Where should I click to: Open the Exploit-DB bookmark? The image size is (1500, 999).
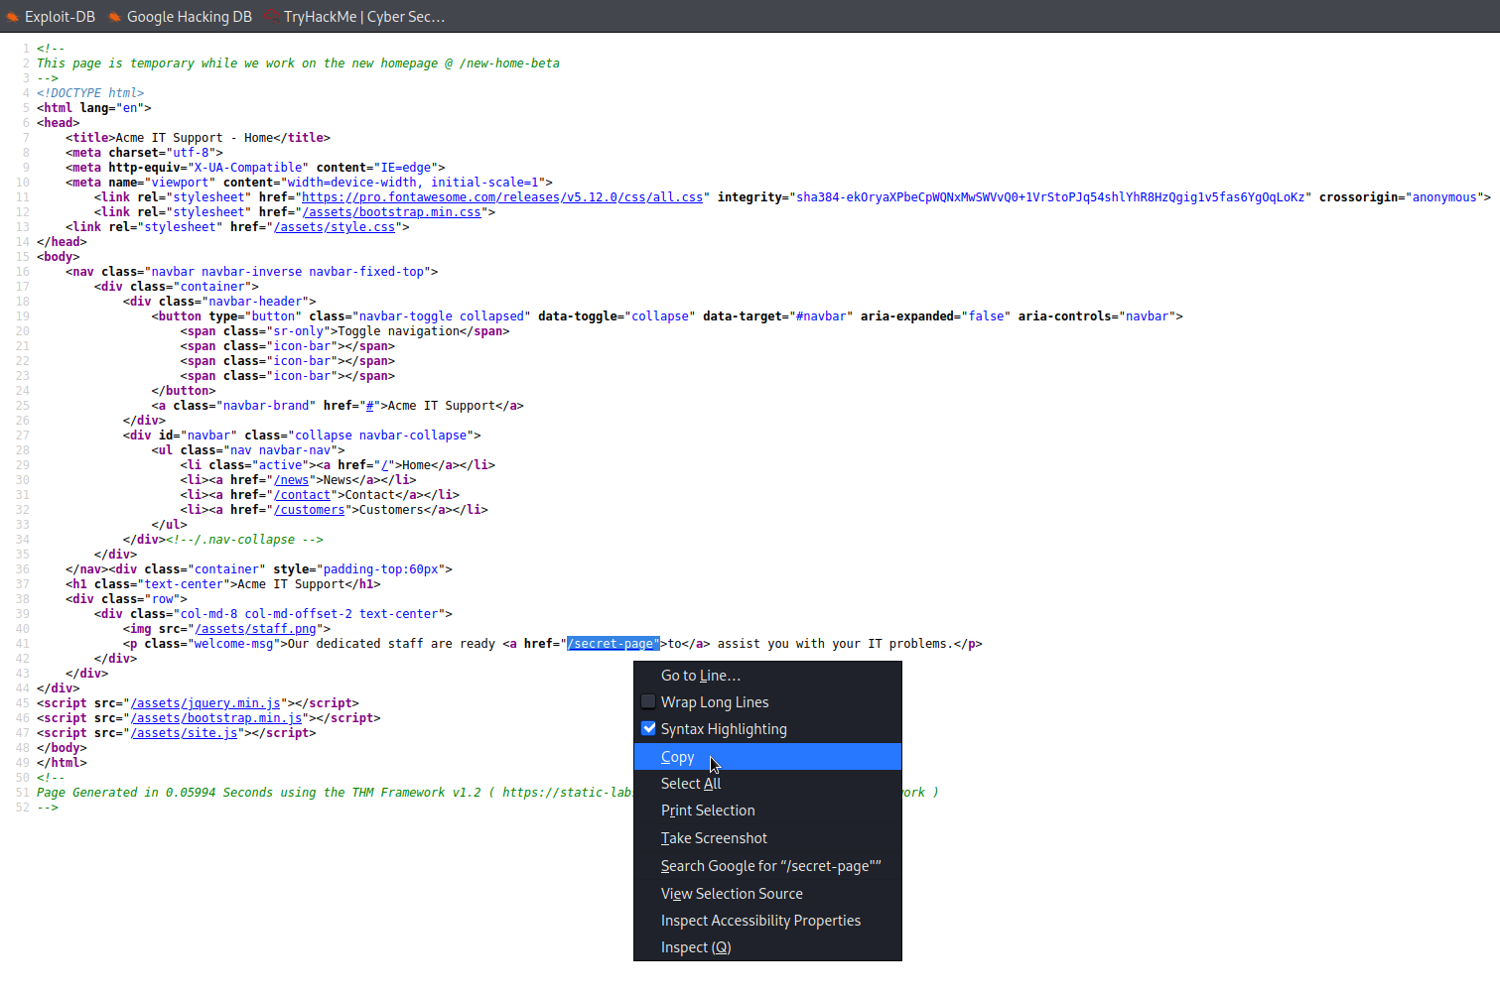[51, 16]
